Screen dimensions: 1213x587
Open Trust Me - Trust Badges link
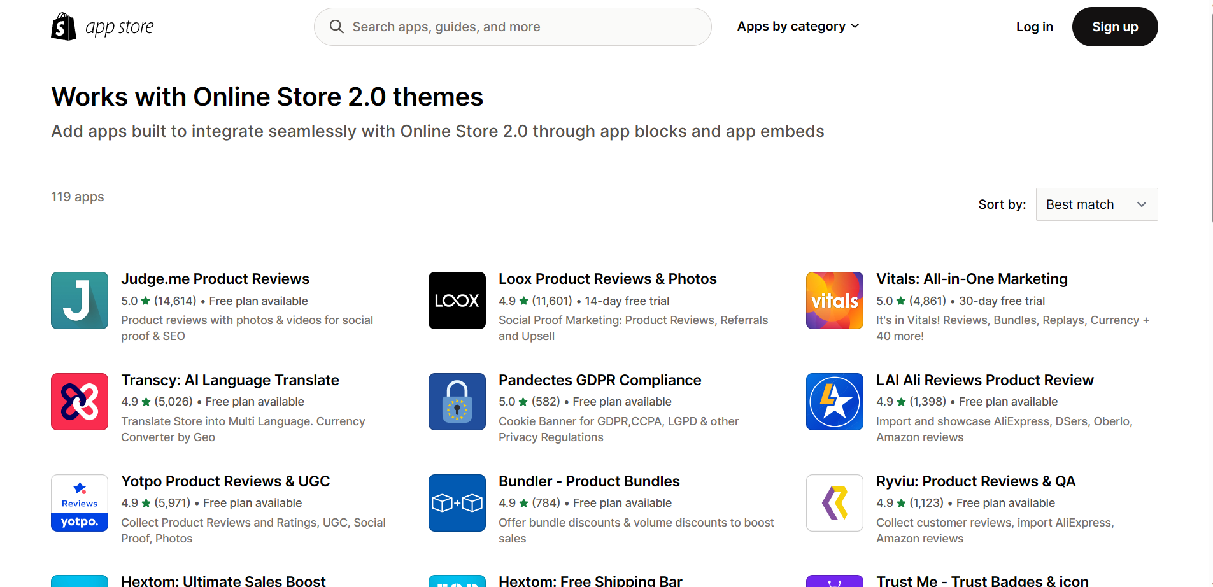click(x=982, y=581)
